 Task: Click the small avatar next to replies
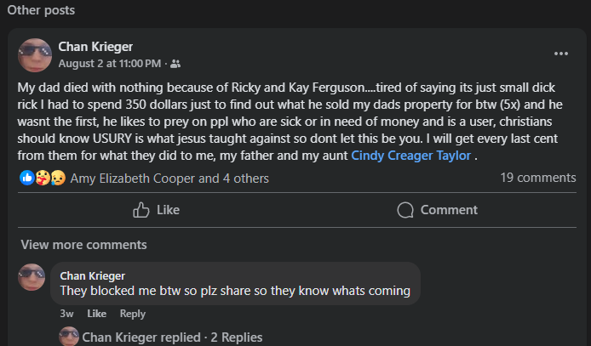click(x=69, y=337)
